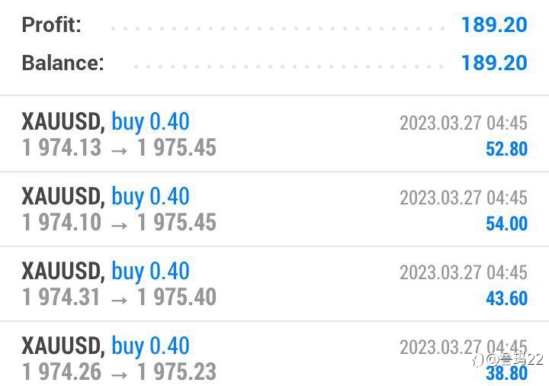Tap price 1 974.13 → 1 975.45 line
The image size is (549, 386).
(x=119, y=147)
